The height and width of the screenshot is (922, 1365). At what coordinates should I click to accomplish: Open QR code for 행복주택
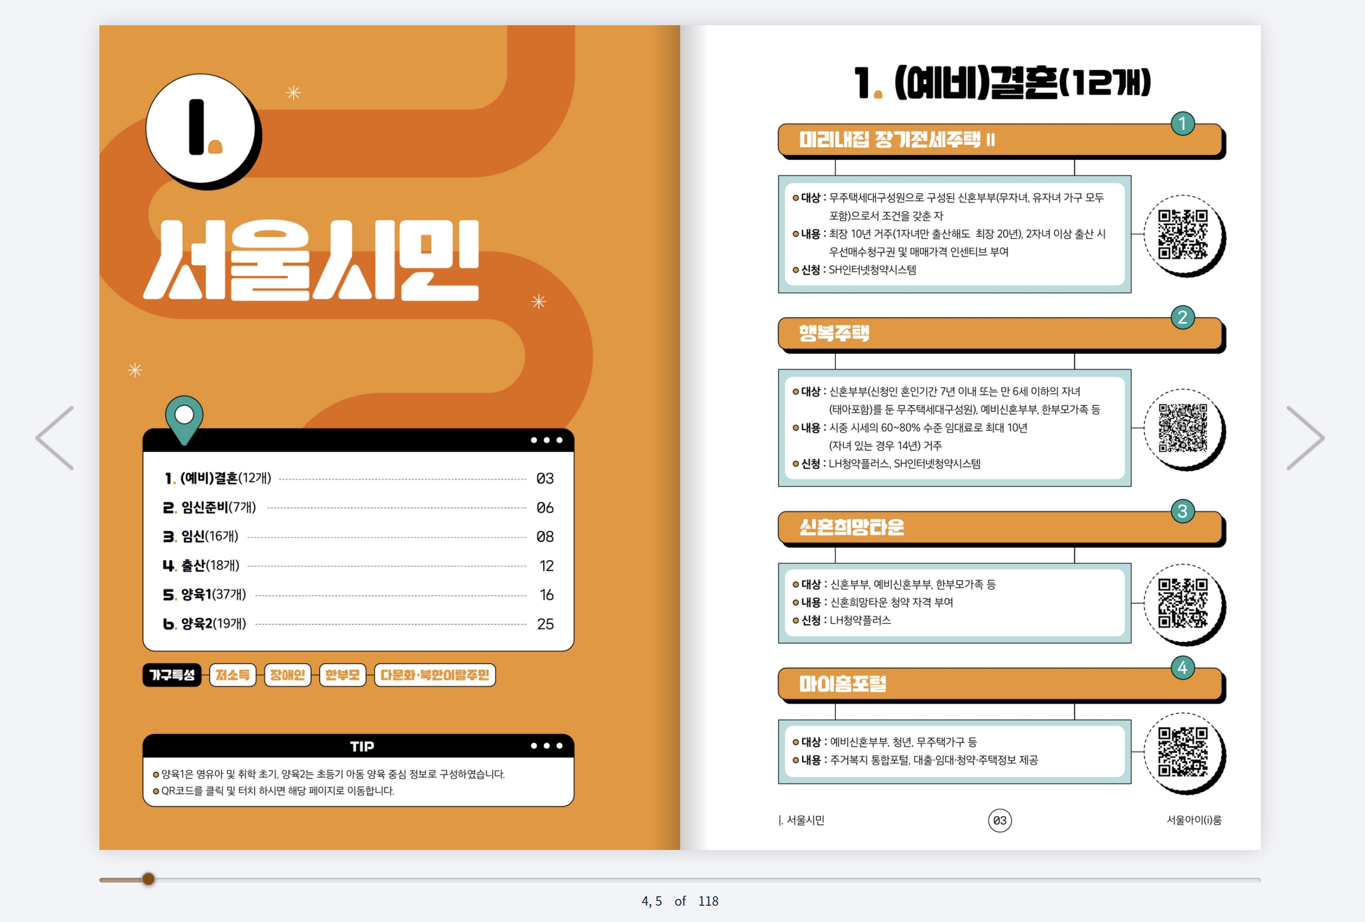(x=1182, y=428)
